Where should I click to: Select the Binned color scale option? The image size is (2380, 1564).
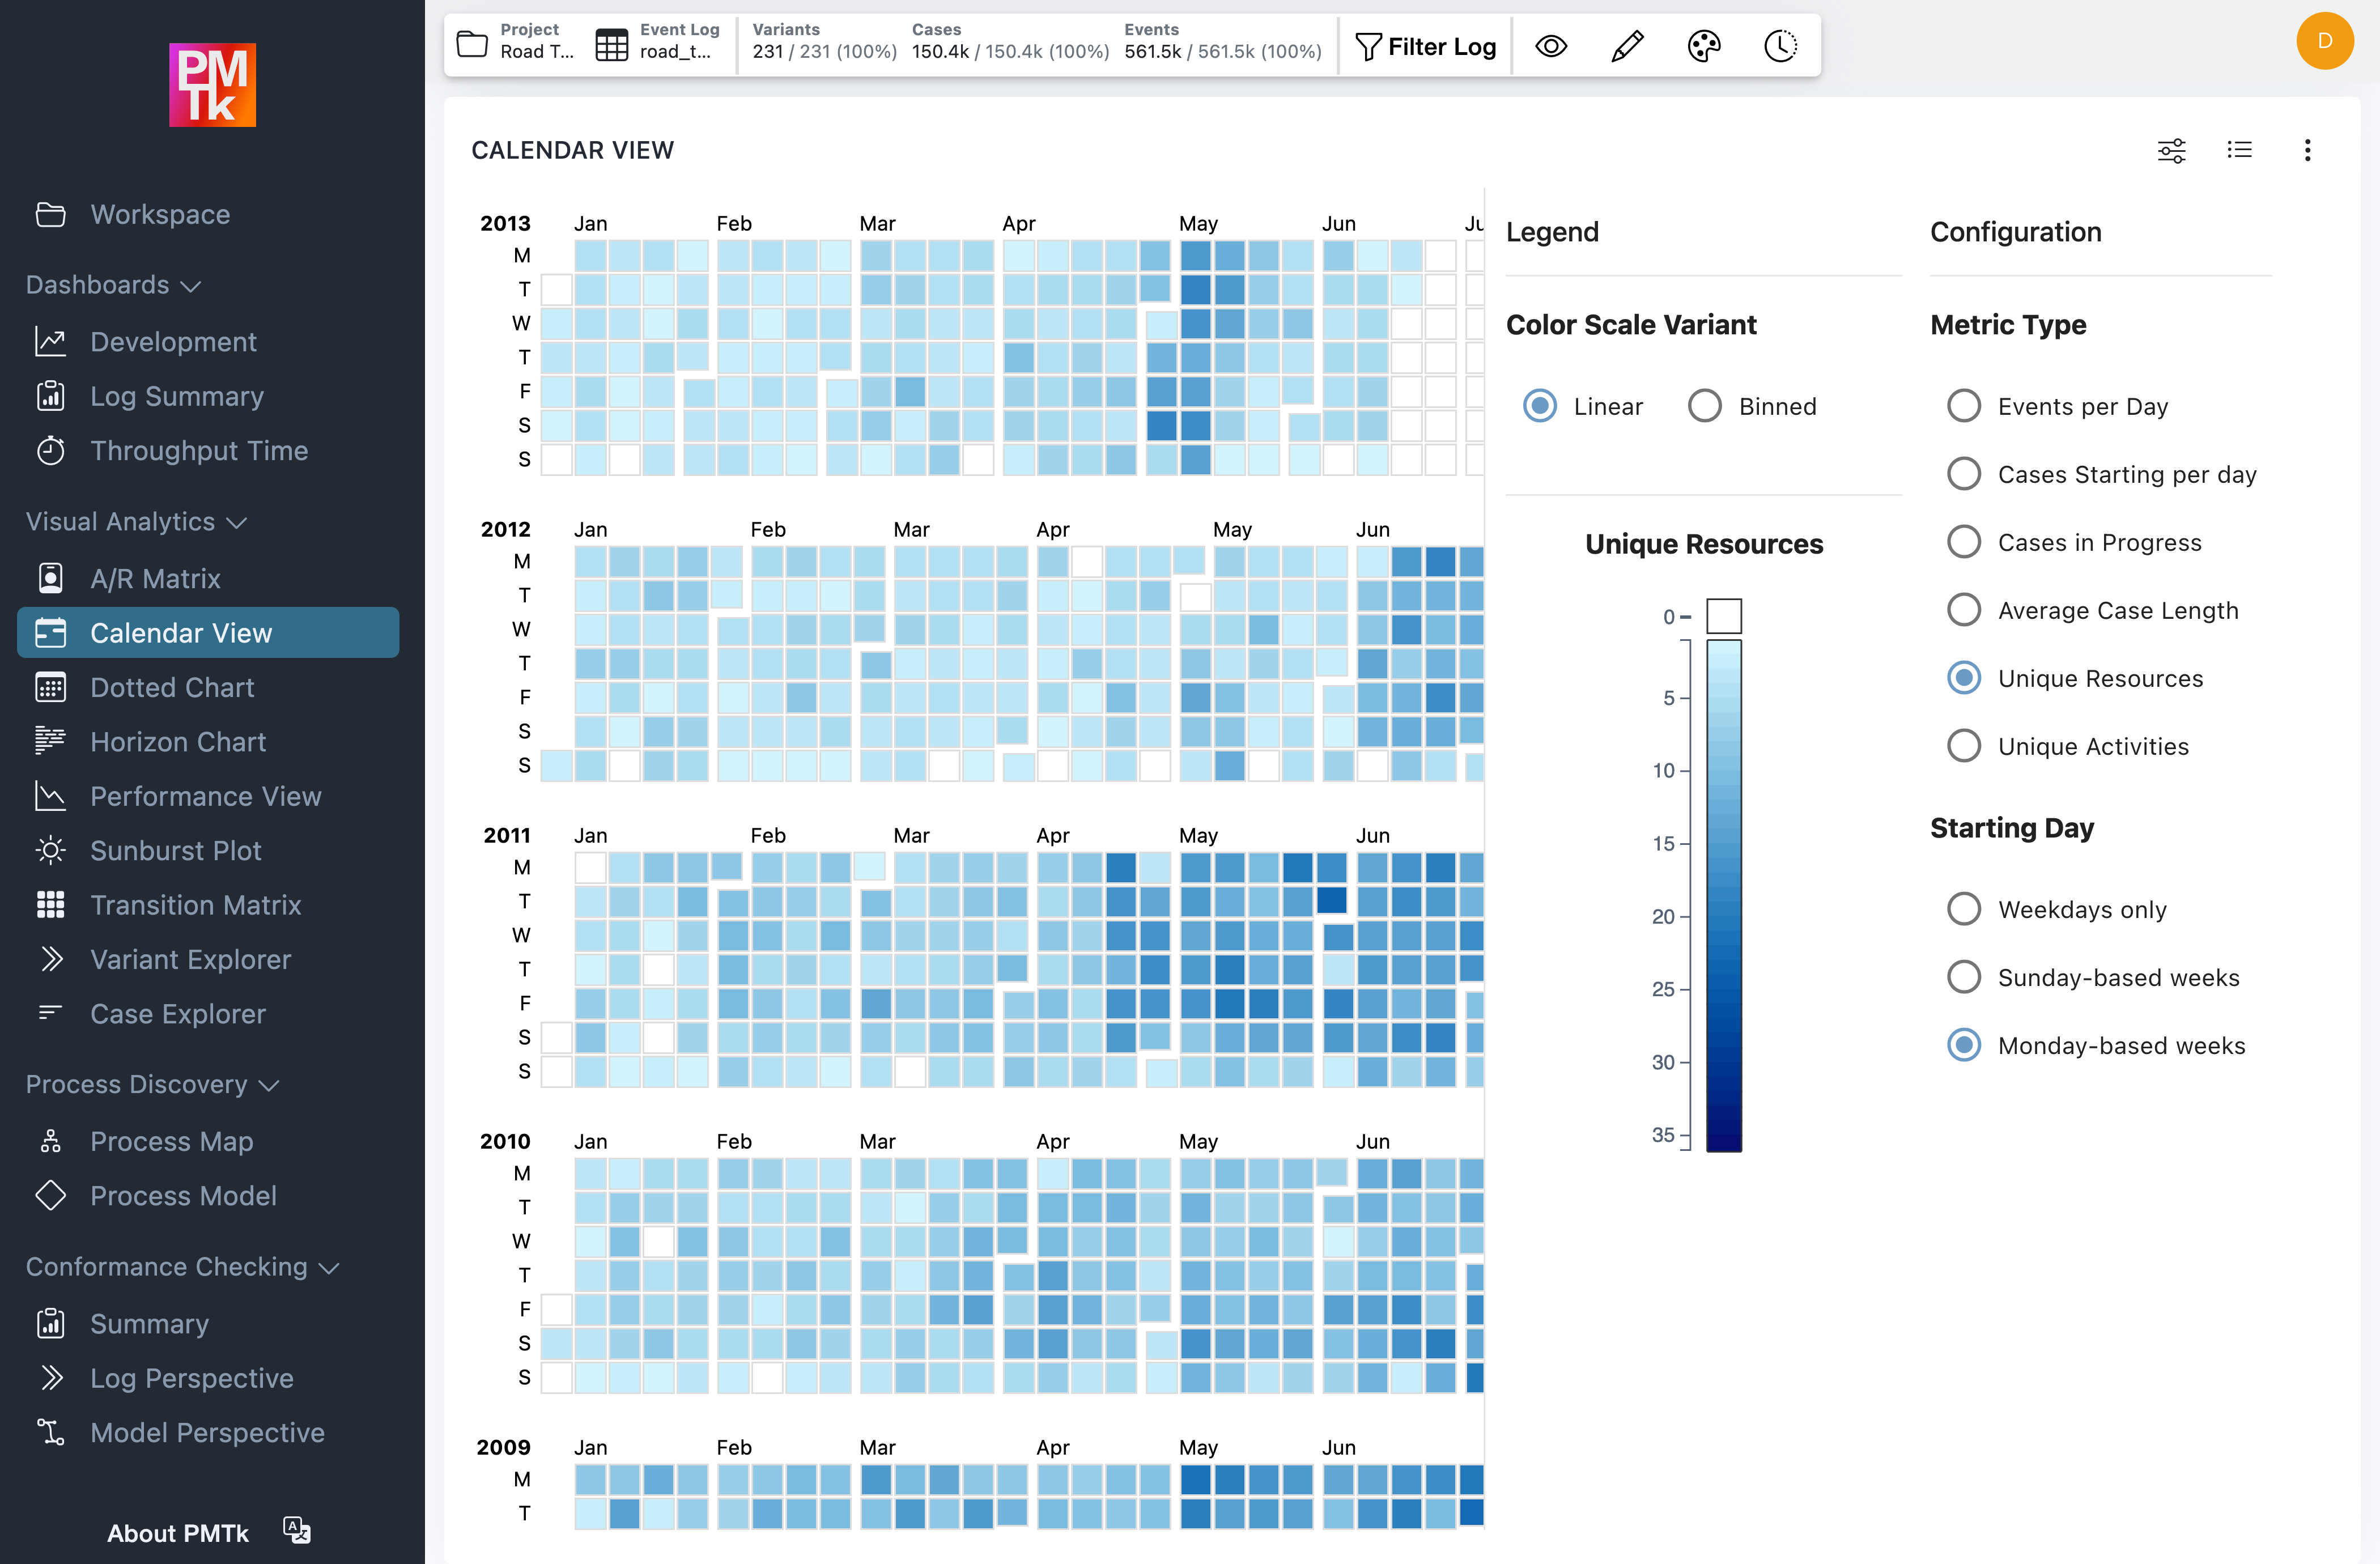[1705, 406]
